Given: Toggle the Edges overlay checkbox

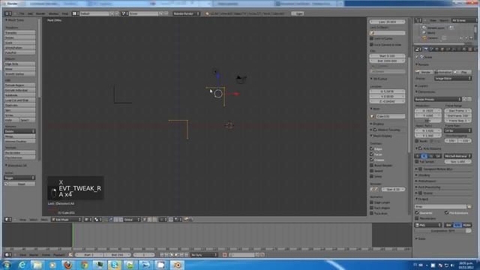Looking at the screenshot, I should (x=372, y=148).
